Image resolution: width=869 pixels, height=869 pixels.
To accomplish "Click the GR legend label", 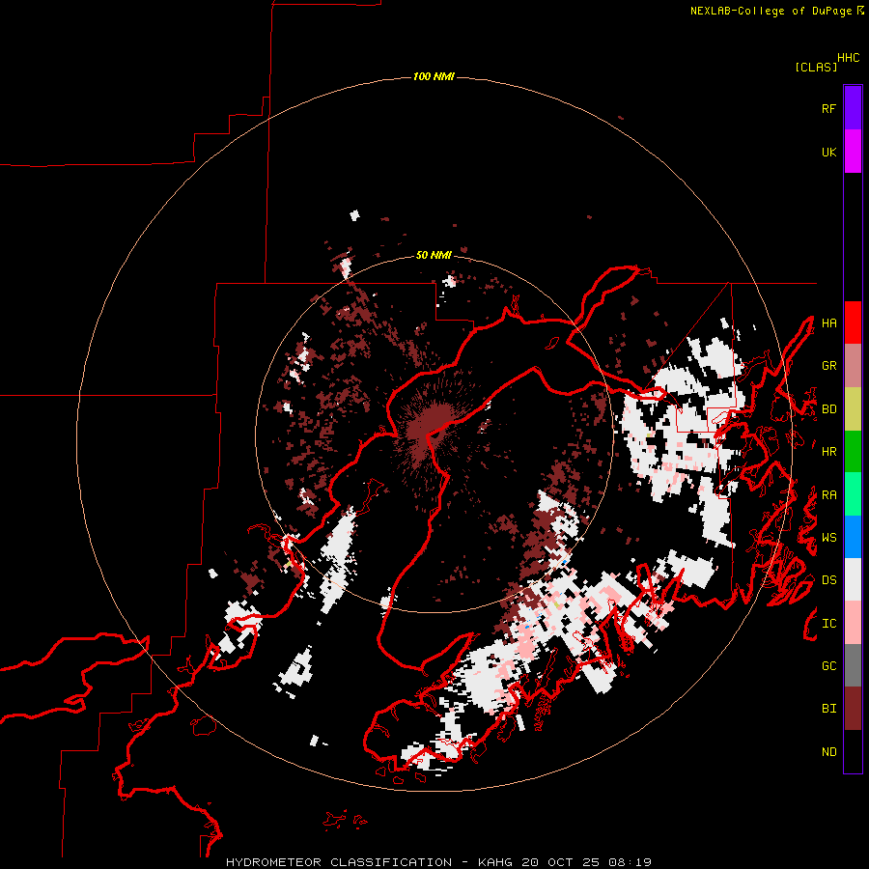I will 828,366.
